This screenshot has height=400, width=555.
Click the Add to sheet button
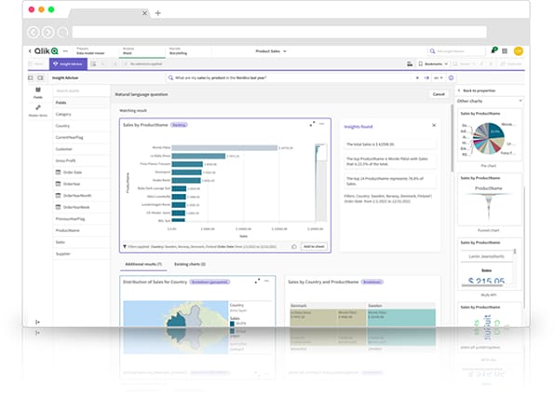coord(314,246)
